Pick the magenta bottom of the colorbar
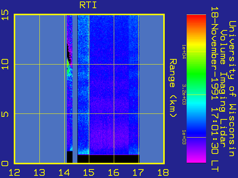 tap(196, 160)
